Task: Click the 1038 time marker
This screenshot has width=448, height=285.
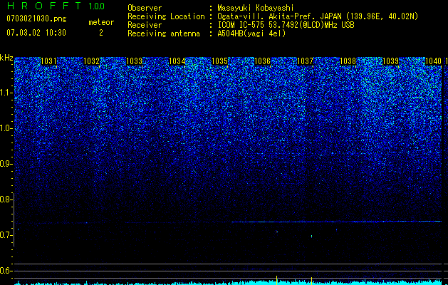Action: pos(348,61)
